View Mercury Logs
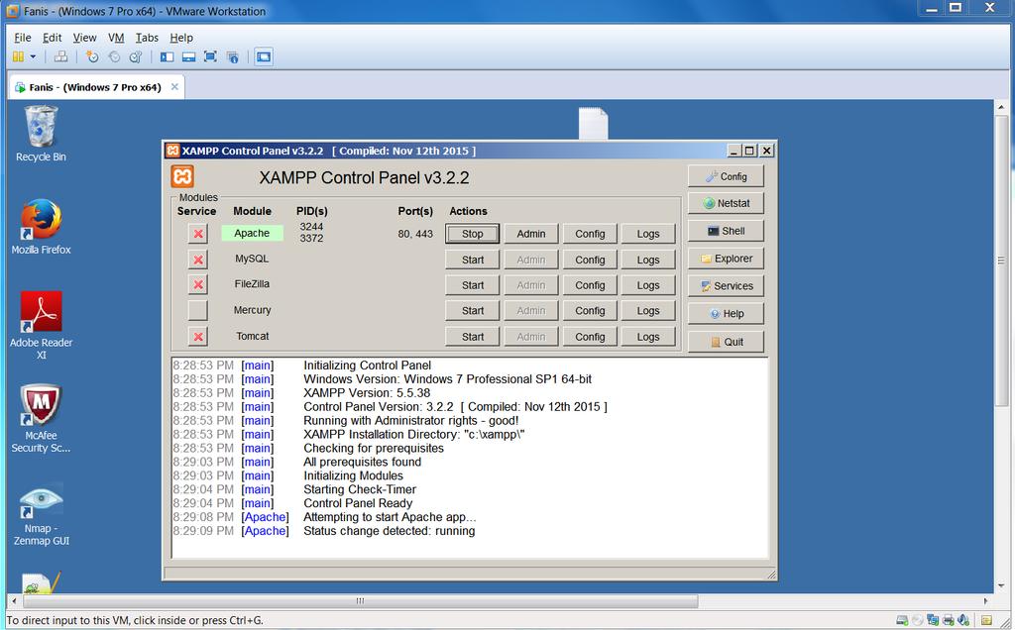Screen dimensions: 1015x630 pyautogui.click(x=648, y=310)
